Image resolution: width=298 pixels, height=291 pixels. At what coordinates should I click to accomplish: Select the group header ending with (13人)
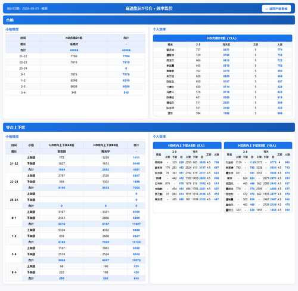click(222, 38)
